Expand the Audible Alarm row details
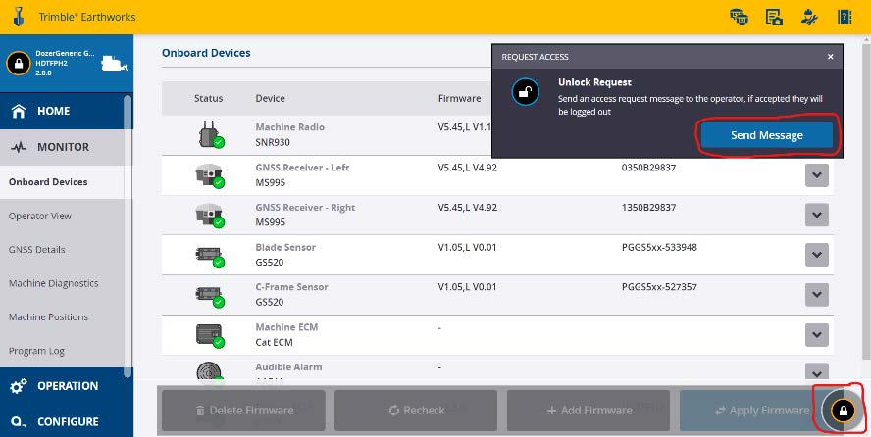Screen dimensions: 871x437 816,372
